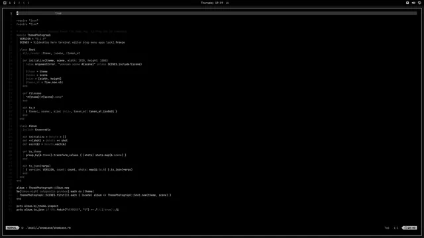The height and width of the screenshot is (238, 424).
Task: Click the def filename line
Action: coord(32,93)
